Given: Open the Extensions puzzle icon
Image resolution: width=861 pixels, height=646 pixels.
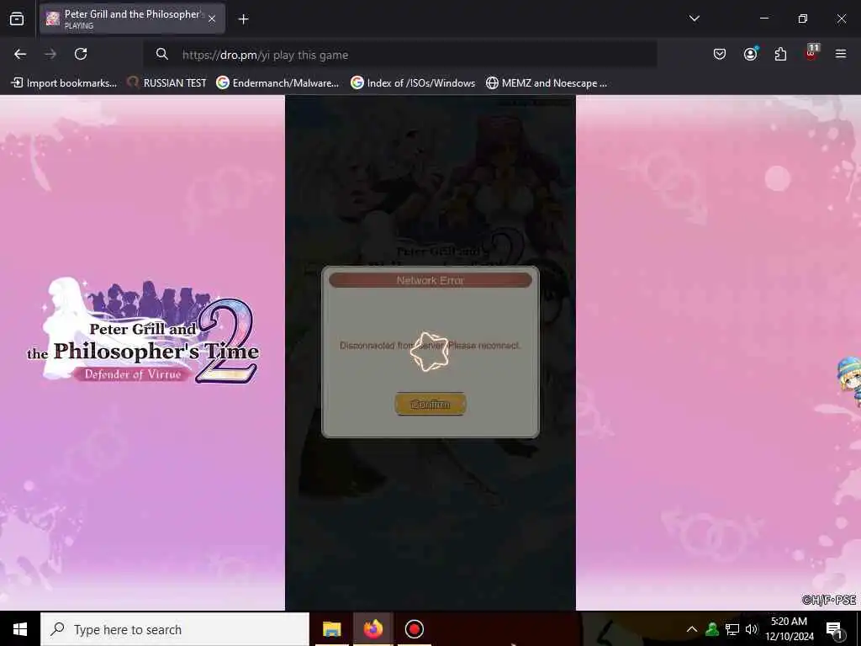Looking at the screenshot, I should [780, 54].
